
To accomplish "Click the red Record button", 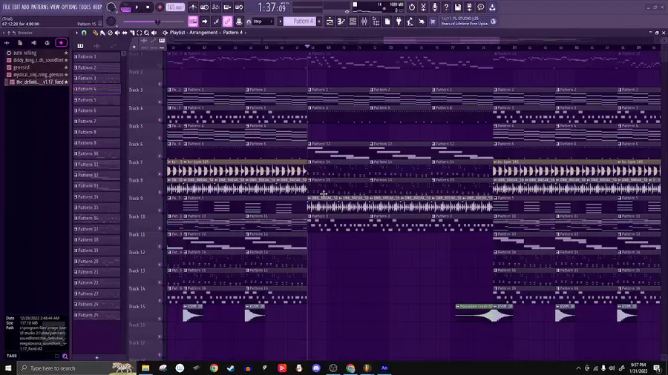I will point(160,7).
